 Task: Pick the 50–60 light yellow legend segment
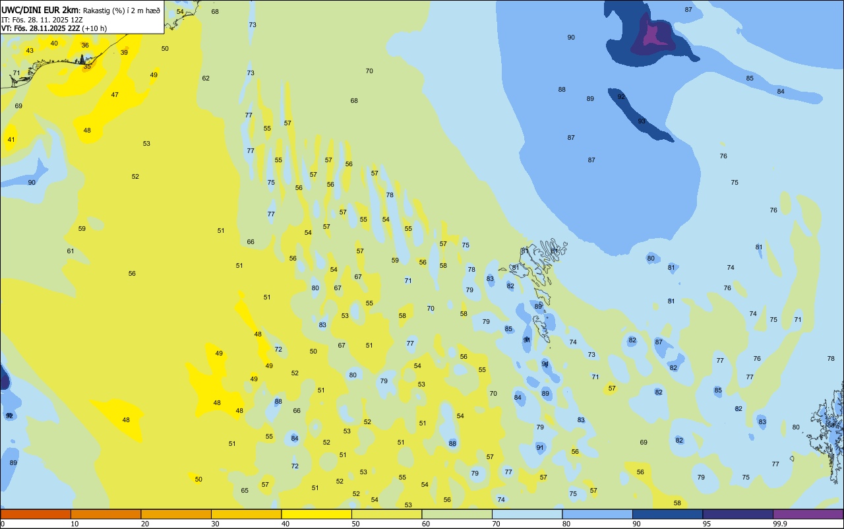386,514
